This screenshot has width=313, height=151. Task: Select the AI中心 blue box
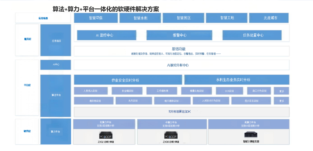55,65
